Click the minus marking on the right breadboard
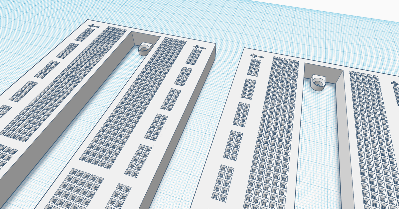 point(261,57)
